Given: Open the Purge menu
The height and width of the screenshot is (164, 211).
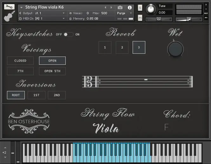Looking at the screenshot, I should (124, 13).
